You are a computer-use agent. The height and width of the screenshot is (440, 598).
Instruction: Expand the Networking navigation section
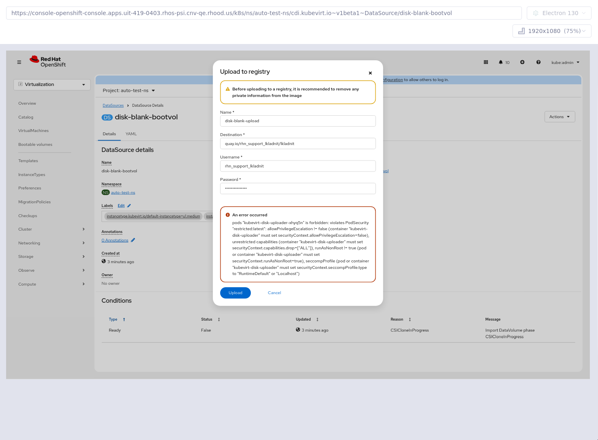pos(52,243)
